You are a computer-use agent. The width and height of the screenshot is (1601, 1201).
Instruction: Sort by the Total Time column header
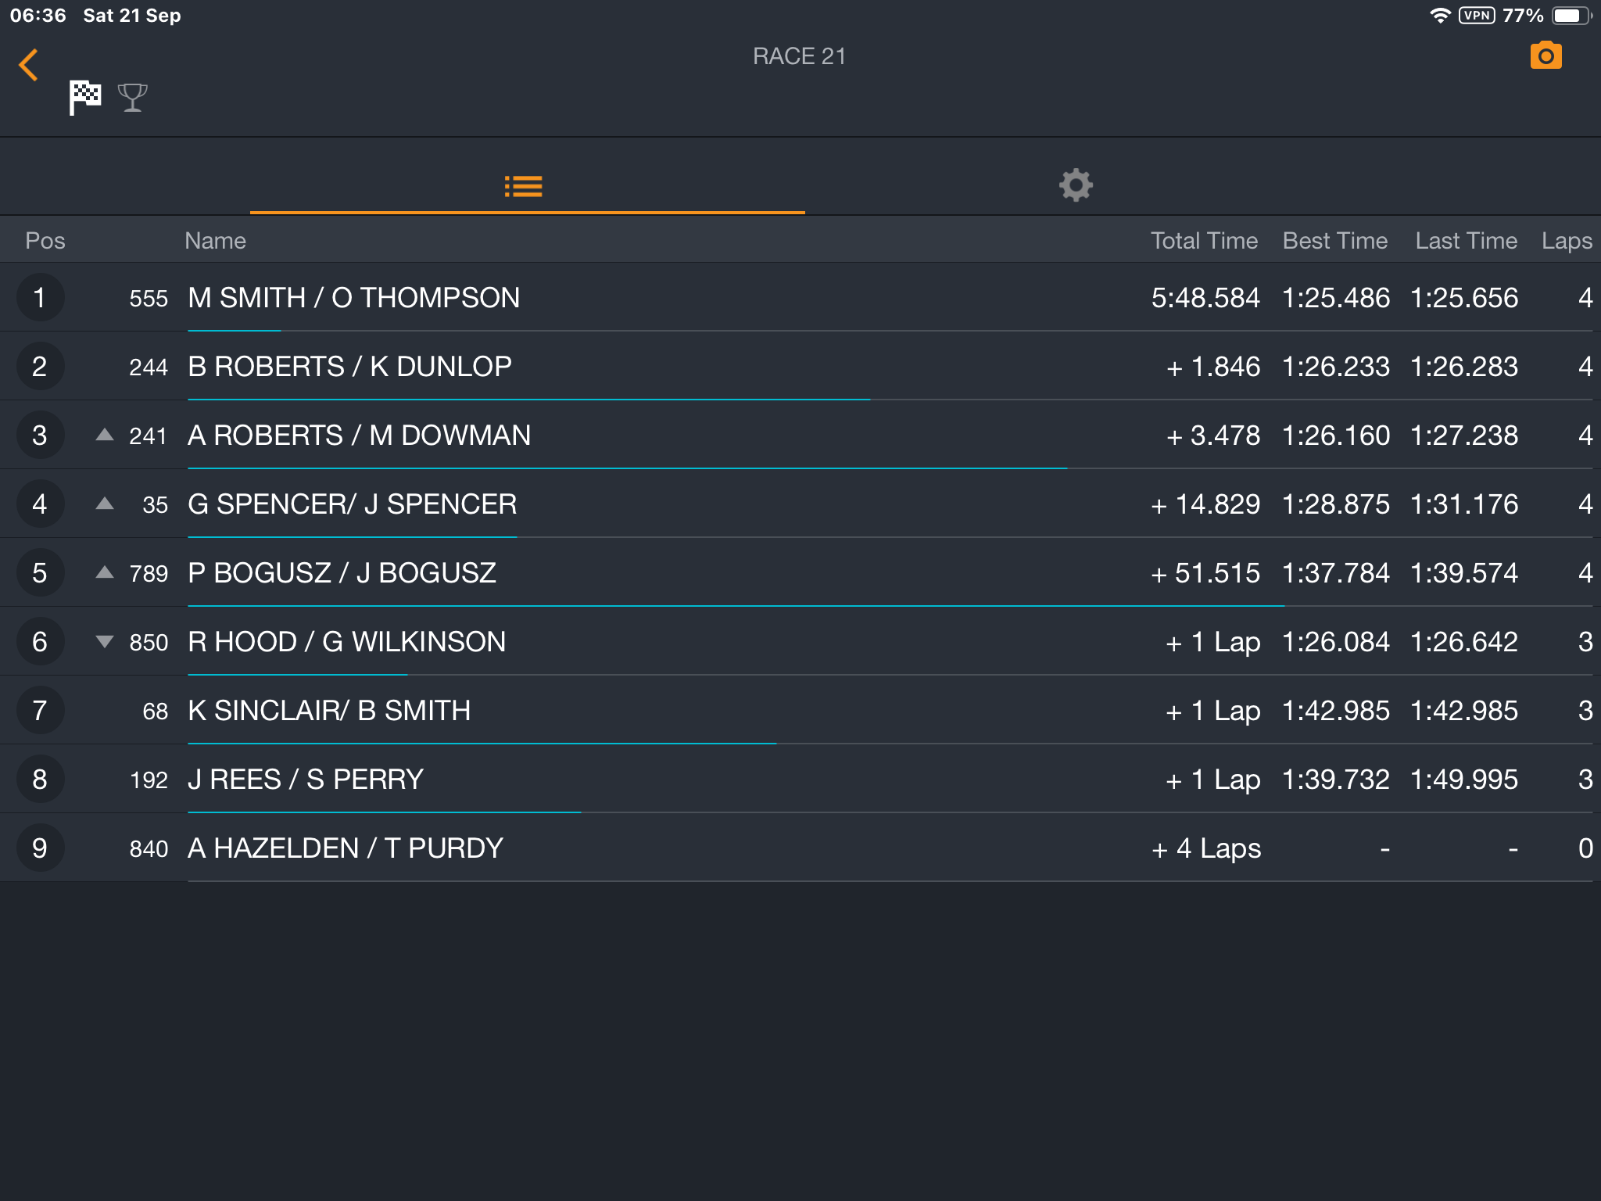pyautogui.click(x=1204, y=241)
